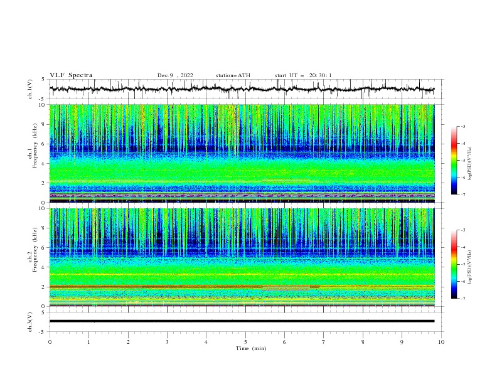Click the ch.1 colorbar "log(PSD)(V²/Hz)" label

469,164
